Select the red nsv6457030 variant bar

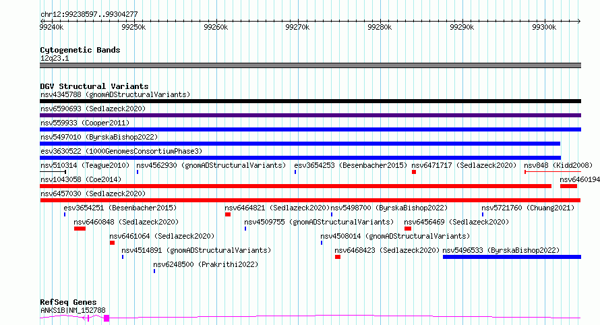click(x=310, y=200)
